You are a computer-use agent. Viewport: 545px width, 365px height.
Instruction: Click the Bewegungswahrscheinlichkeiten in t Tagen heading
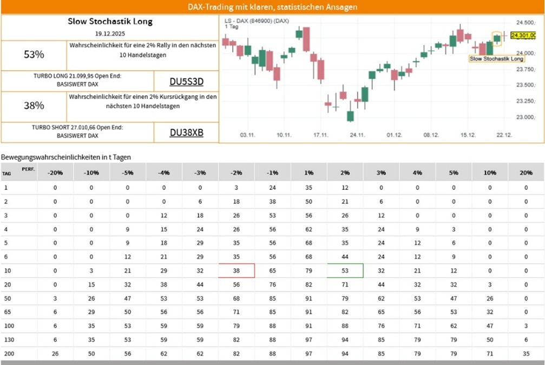[x=66, y=157]
